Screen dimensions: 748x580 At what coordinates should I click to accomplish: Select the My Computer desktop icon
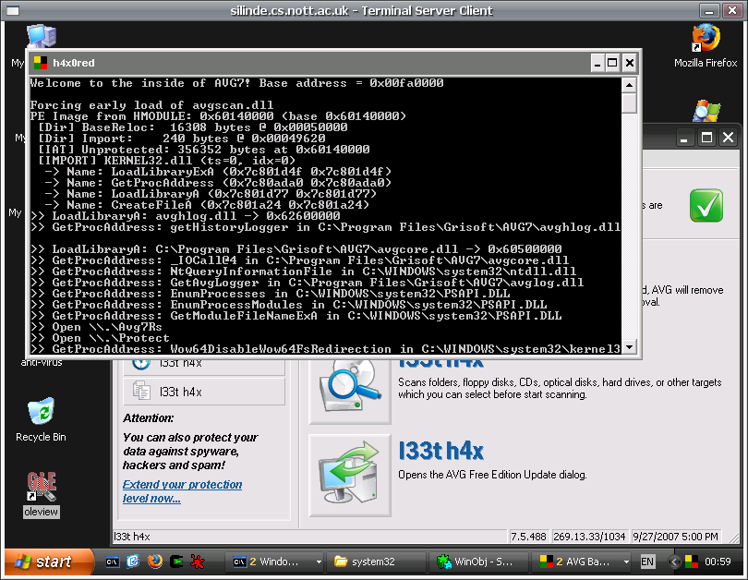pos(41,38)
